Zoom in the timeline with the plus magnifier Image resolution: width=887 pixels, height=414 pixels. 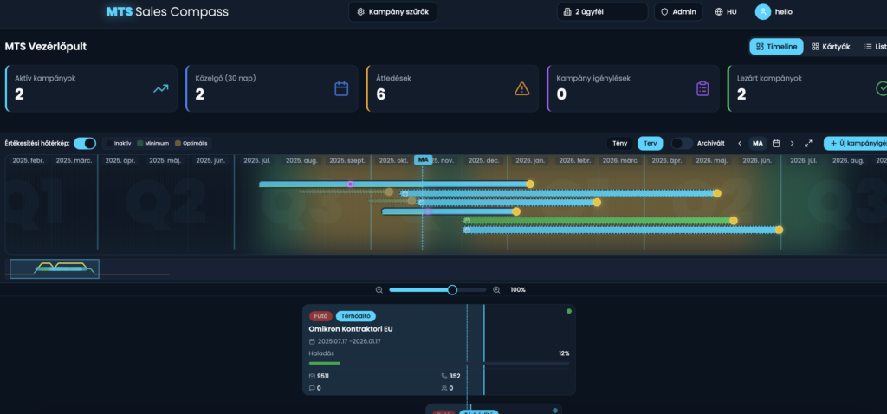pyautogui.click(x=496, y=289)
